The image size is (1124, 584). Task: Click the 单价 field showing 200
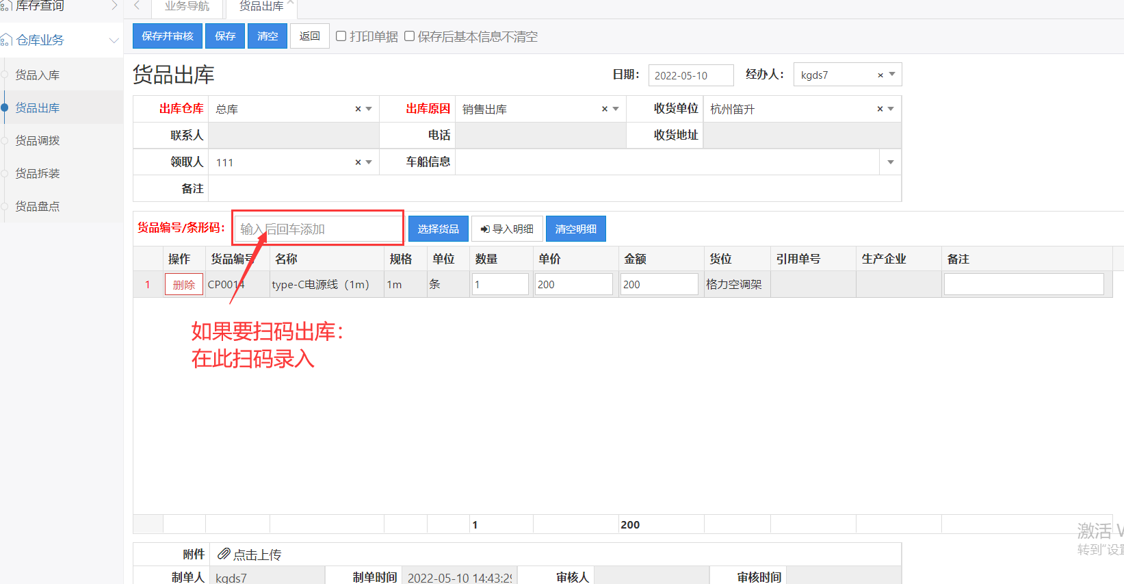coord(573,284)
